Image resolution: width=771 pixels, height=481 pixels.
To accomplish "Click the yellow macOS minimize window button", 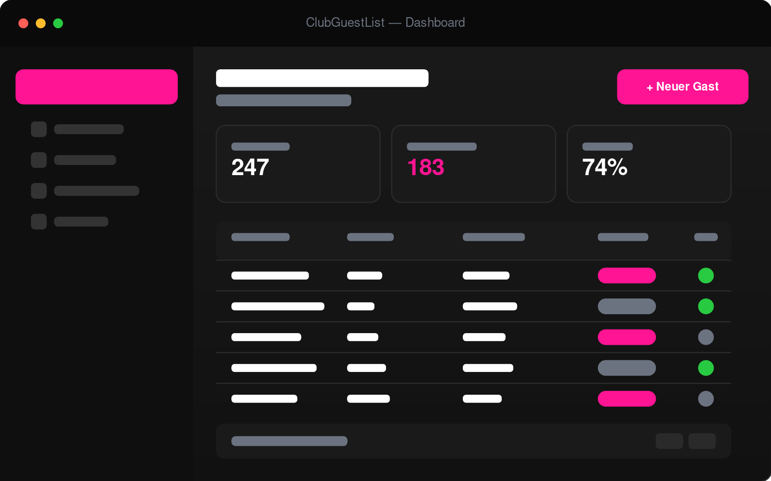I will tap(41, 23).
